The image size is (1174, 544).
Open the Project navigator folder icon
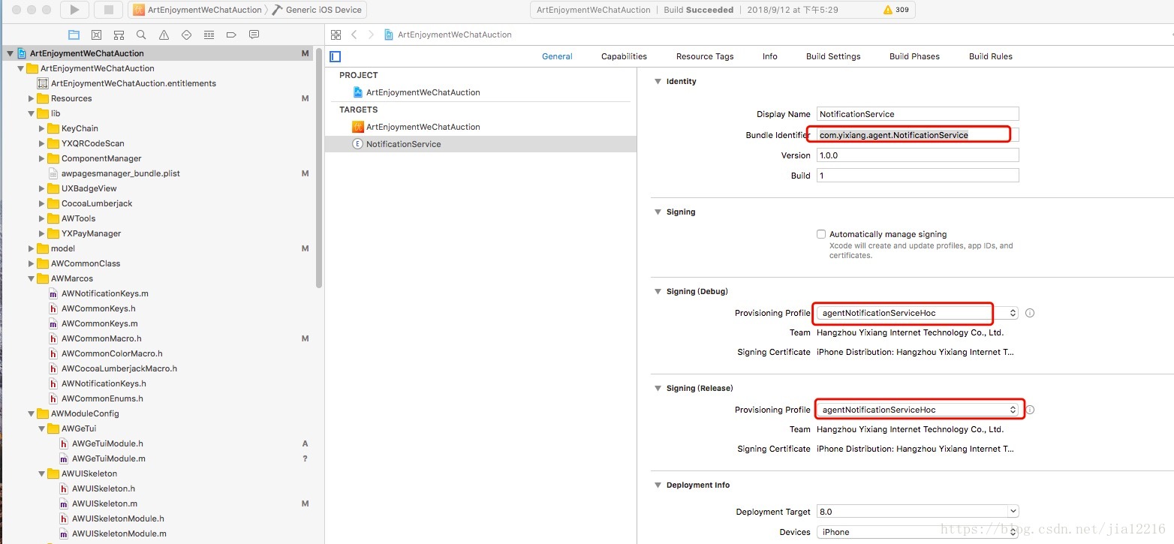[74, 35]
